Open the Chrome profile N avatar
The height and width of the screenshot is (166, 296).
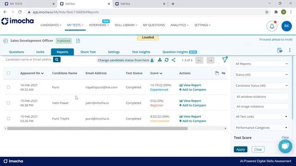coord(284,12)
